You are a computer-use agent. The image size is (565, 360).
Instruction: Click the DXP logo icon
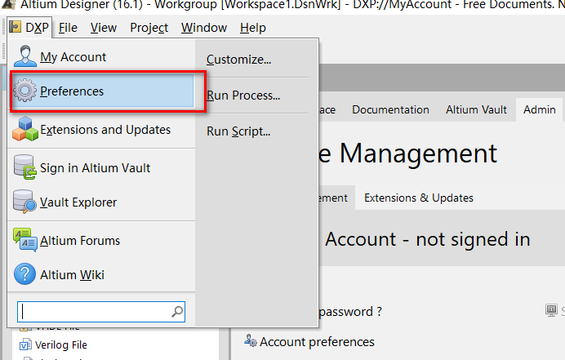coord(15,27)
